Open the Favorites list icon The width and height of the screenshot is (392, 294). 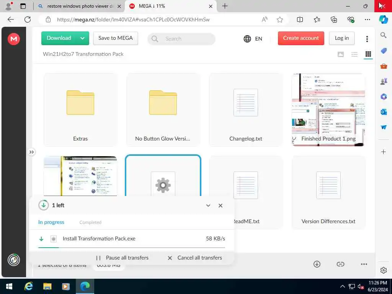317,20
